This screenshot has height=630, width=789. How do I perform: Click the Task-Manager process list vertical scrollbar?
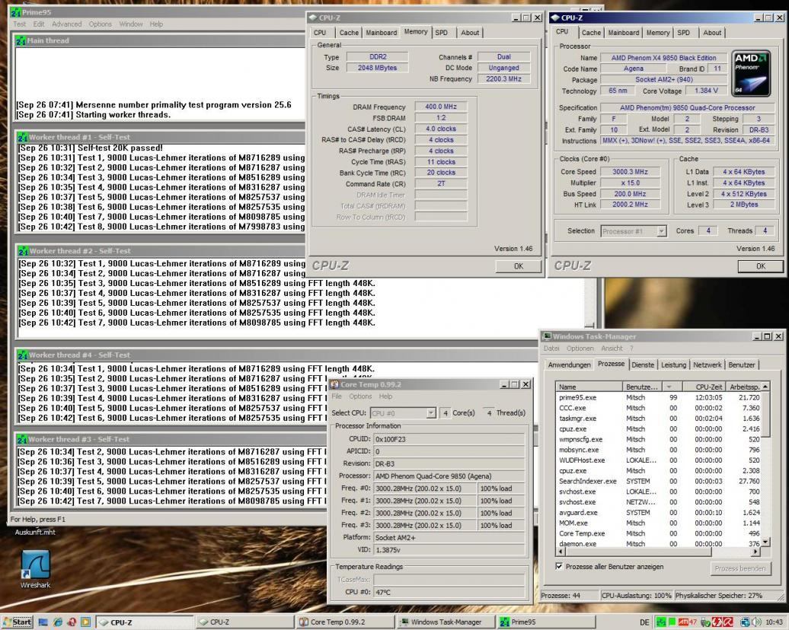765,465
